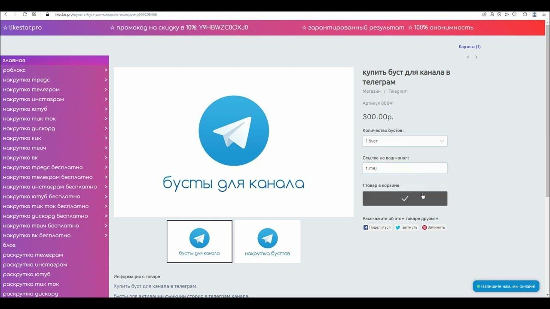Open накрутка вк бесплатно menu item
This screenshot has height=309, width=550.
tap(54, 236)
